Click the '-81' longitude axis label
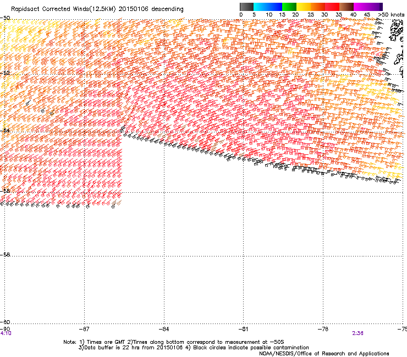 click(x=243, y=329)
